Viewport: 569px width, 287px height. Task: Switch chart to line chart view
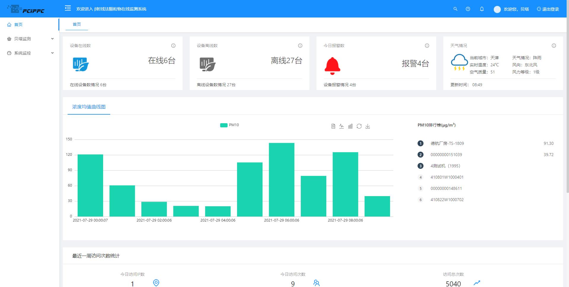(342, 126)
